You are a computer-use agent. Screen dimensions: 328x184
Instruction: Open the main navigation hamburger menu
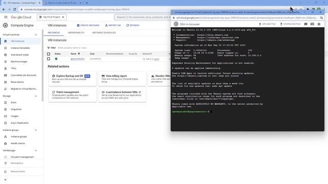pyautogui.click(x=6, y=17)
